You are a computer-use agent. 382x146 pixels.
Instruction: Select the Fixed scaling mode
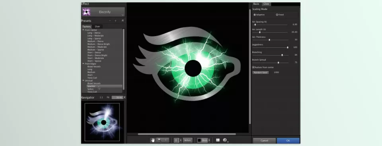[277, 15]
